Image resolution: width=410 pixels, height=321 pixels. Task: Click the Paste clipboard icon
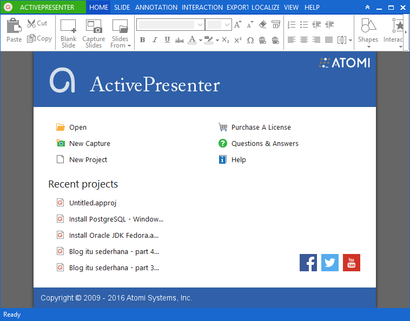[14, 25]
